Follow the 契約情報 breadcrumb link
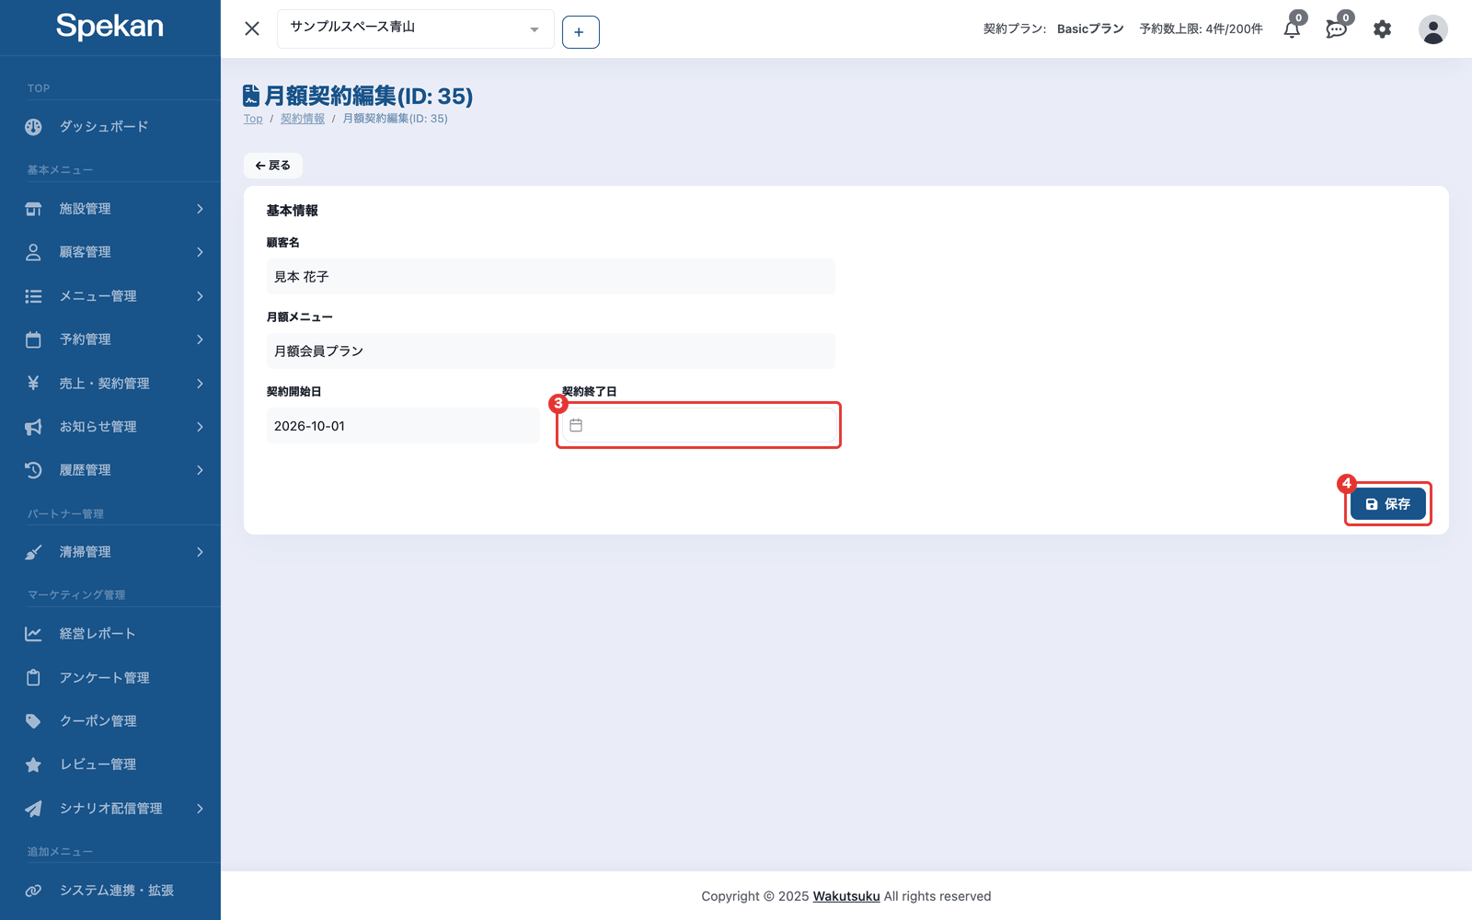 [x=303, y=119]
